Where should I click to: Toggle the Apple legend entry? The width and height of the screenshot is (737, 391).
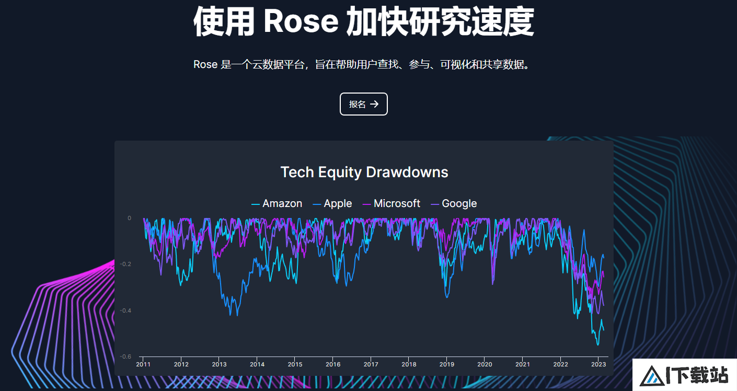click(332, 204)
